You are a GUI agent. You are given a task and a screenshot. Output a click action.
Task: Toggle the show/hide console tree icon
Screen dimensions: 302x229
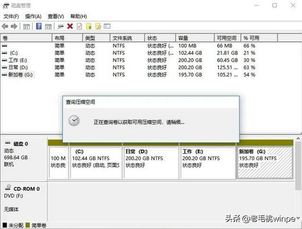26,26
